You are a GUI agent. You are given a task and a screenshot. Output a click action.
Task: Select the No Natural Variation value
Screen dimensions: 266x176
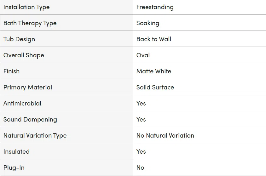click(x=165, y=135)
